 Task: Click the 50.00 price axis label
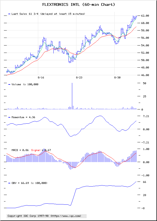145,60
